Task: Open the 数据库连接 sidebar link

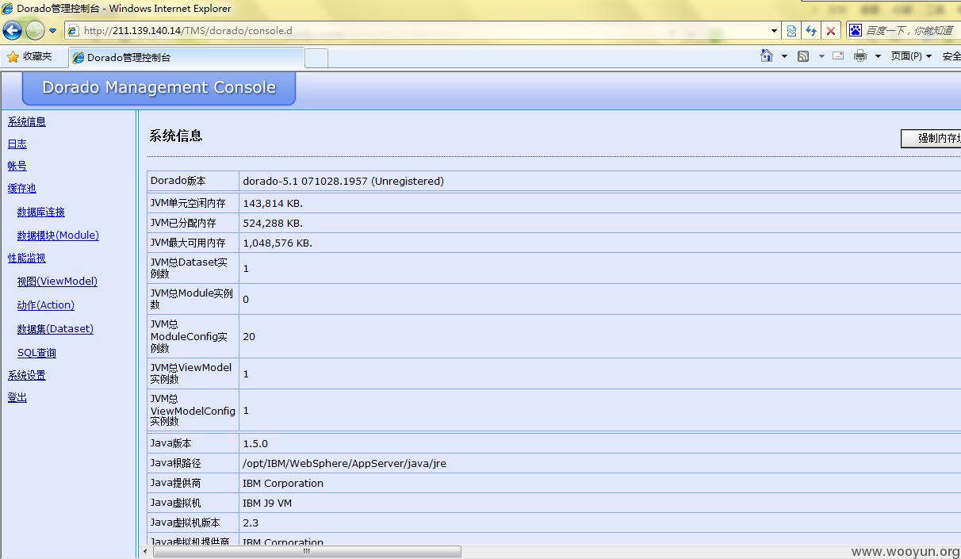Action: pos(41,212)
